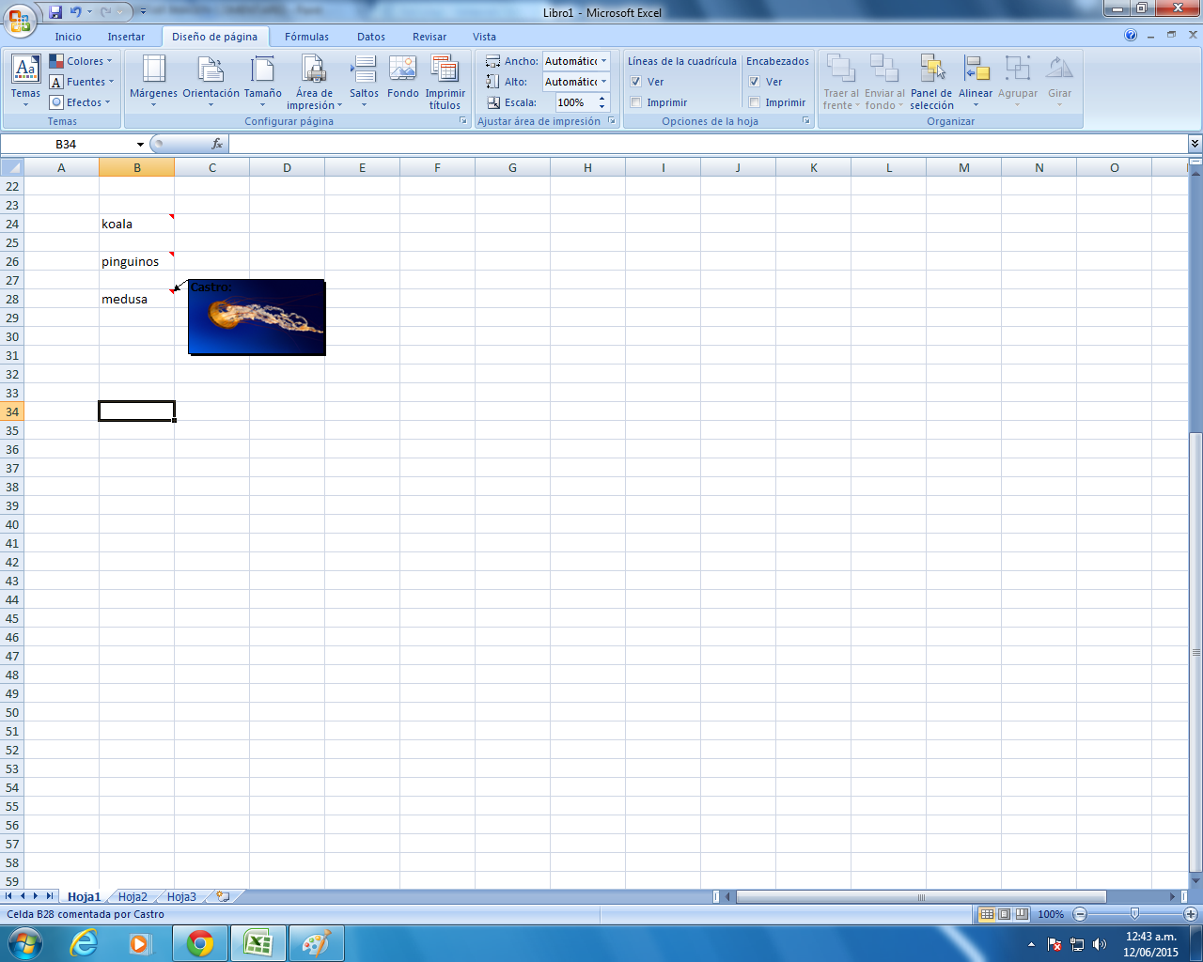Switch to the Fórmulas ribbon tab
Image resolution: width=1203 pixels, height=962 pixels.
click(x=306, y=37)
